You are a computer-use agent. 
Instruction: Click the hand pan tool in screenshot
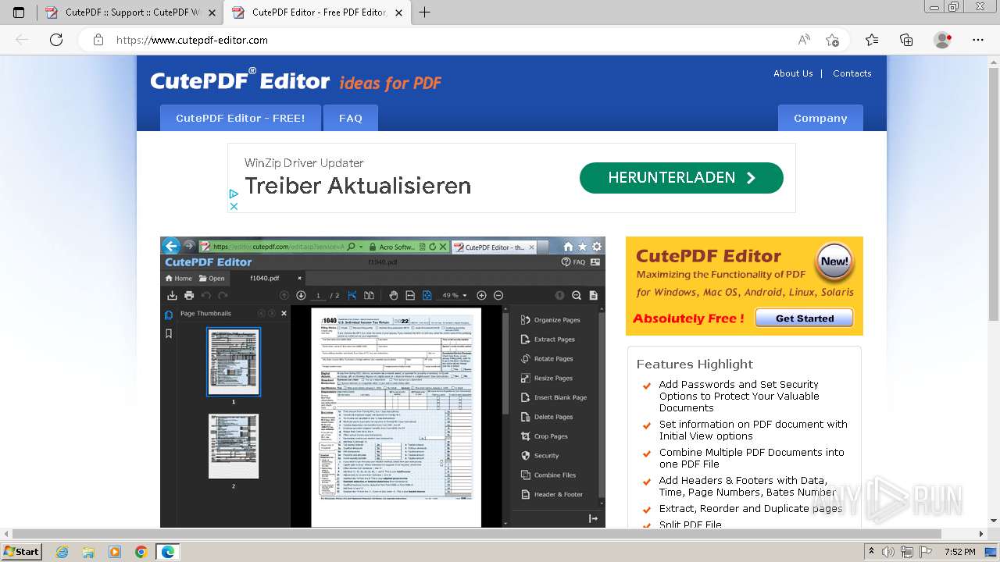point(394,295)
